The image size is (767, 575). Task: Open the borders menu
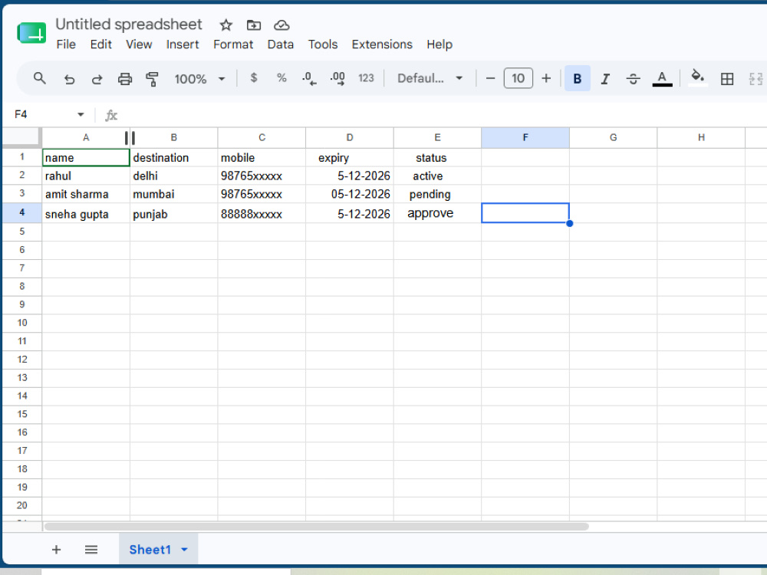[727, 79]
